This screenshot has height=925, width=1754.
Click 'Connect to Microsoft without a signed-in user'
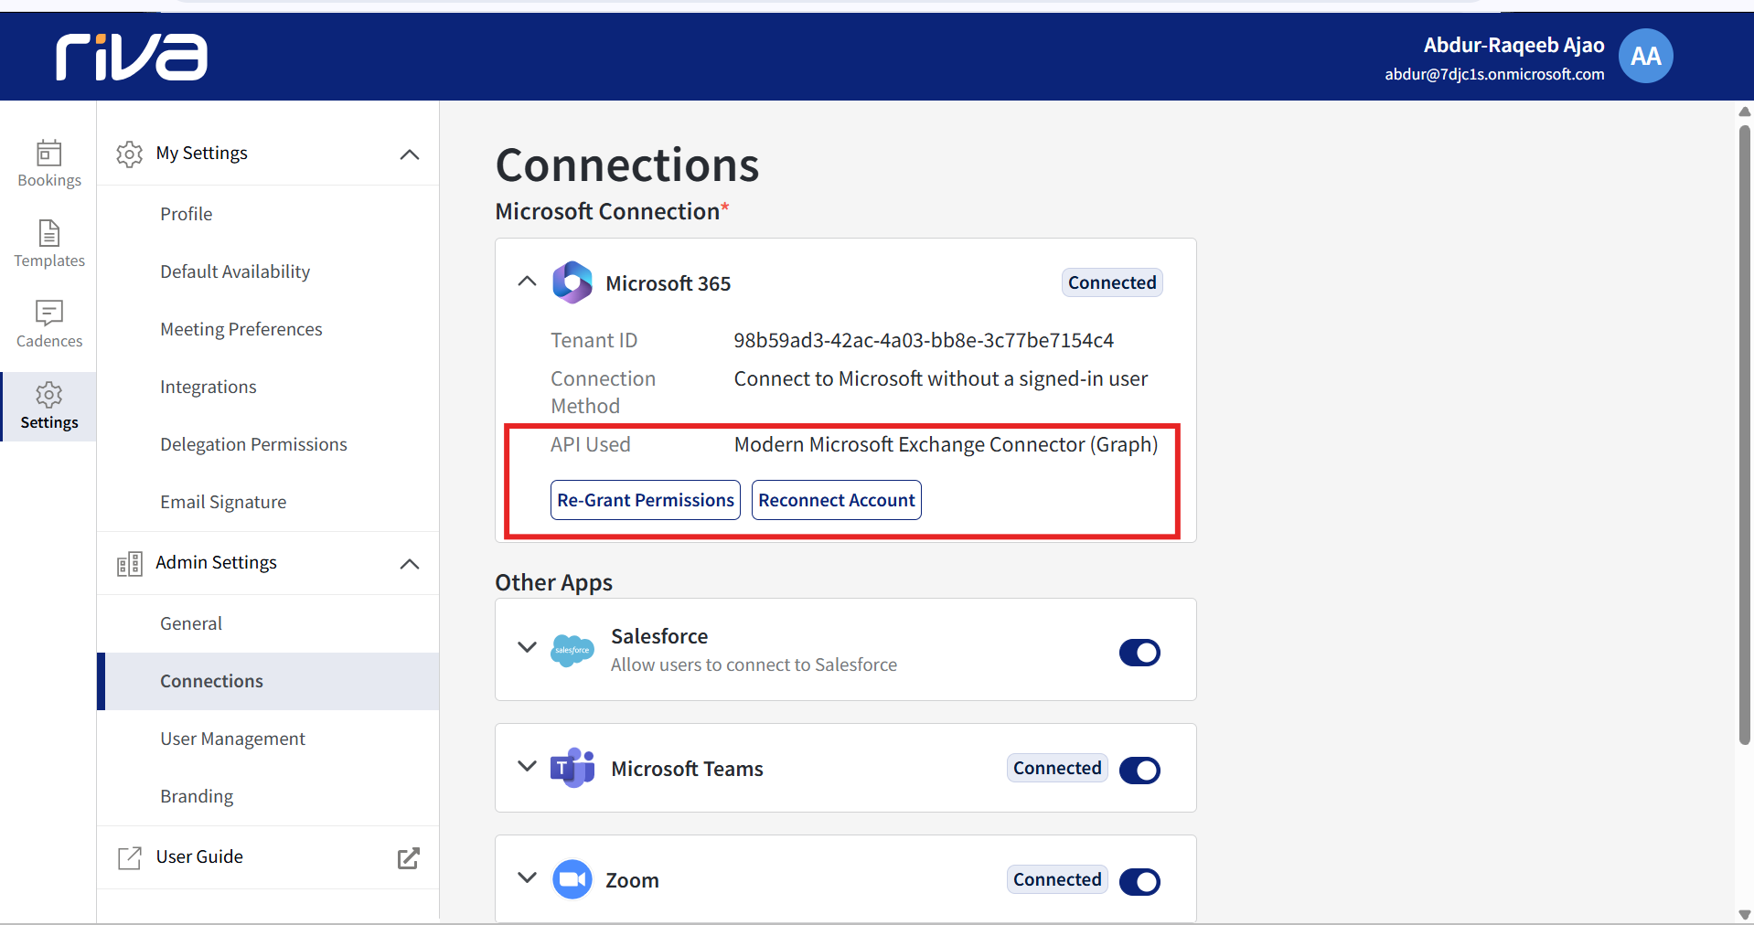tap(941, 378)
